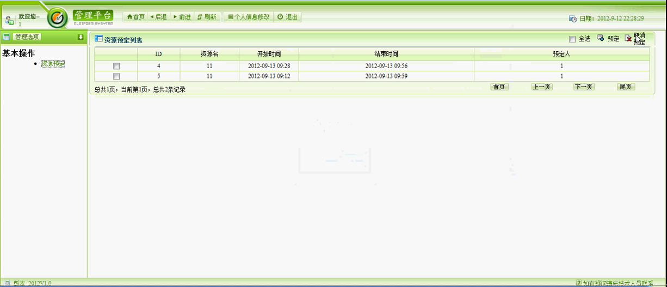667x287 pixels.
Task: Click 前进 to go forward
Action: click(x=182, y=17)
